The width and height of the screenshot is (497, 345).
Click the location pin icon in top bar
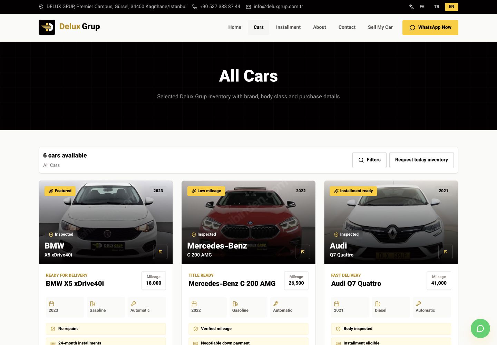(41, 7)
